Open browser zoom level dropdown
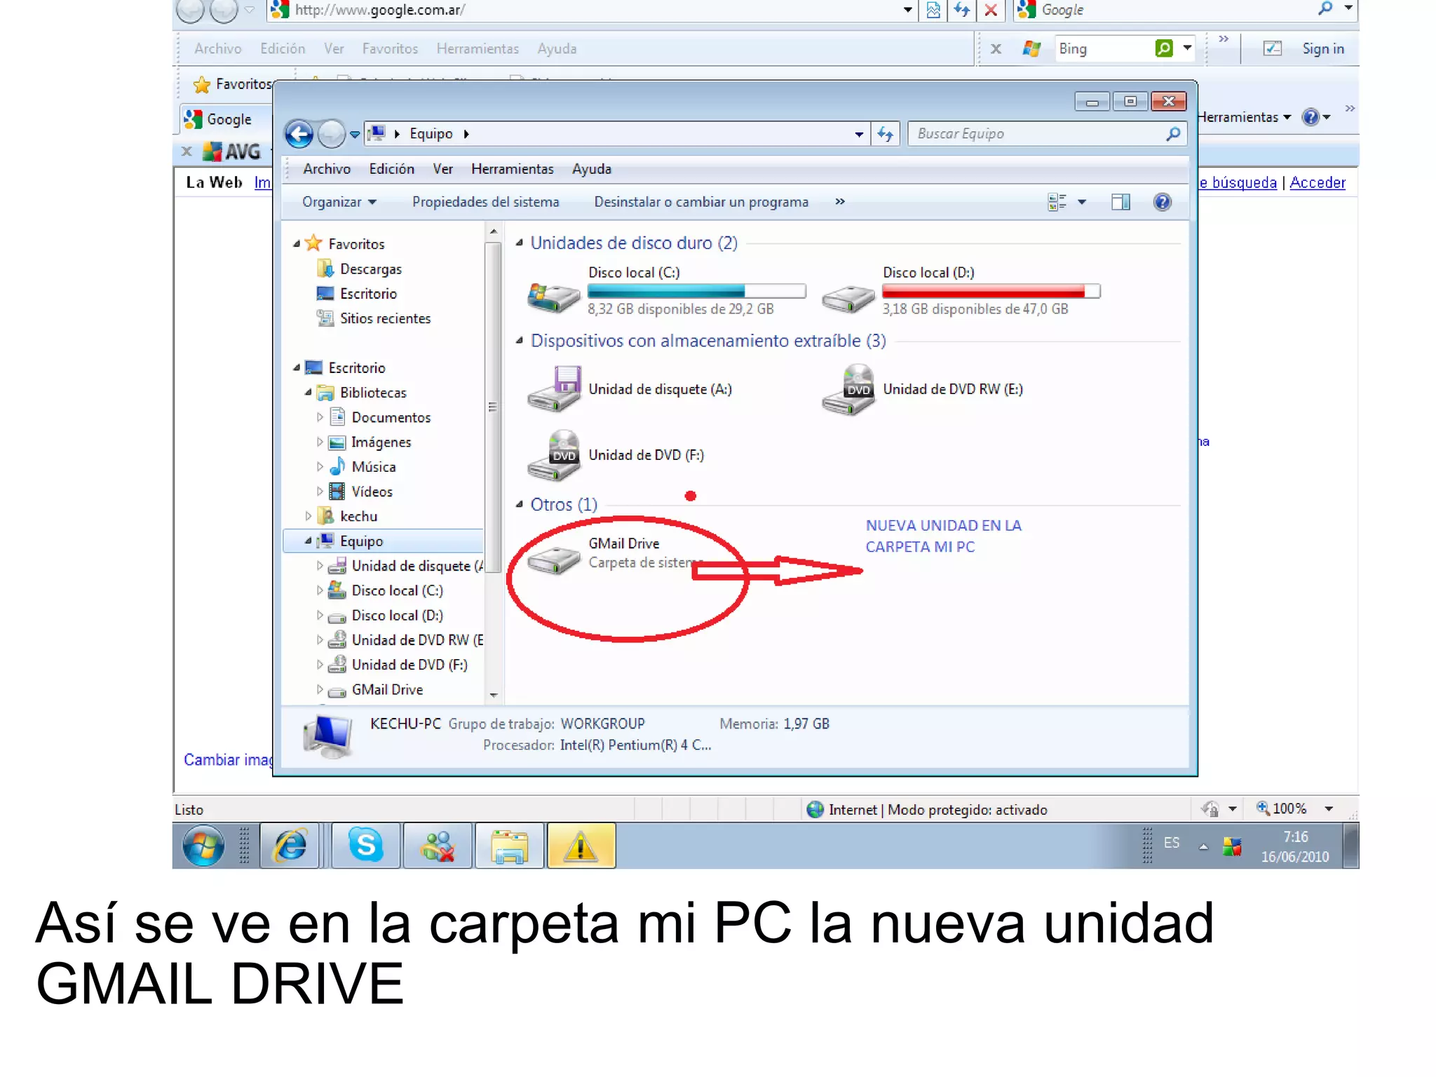 [1329, 808]
